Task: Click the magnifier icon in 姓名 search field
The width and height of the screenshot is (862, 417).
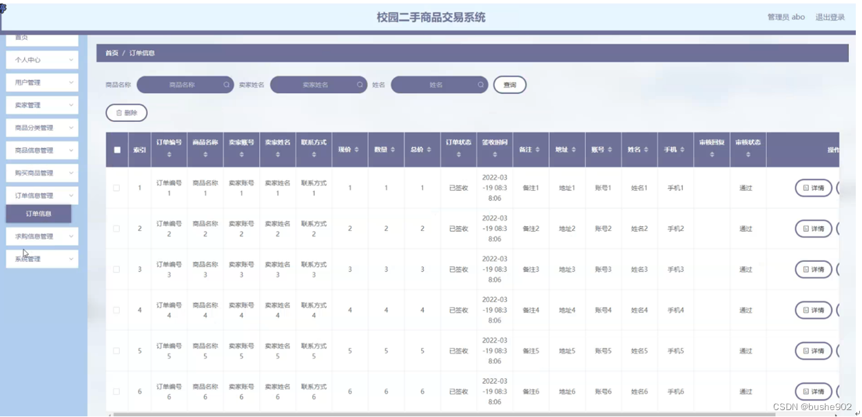Action: tap(481, 85)
